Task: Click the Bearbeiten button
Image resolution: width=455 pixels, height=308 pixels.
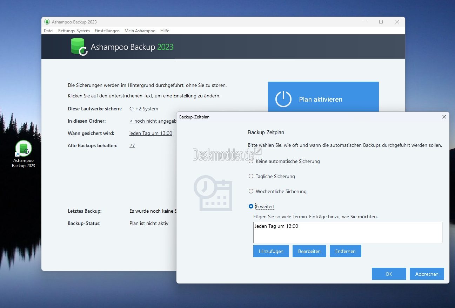Action: click(x=309, y=251)
